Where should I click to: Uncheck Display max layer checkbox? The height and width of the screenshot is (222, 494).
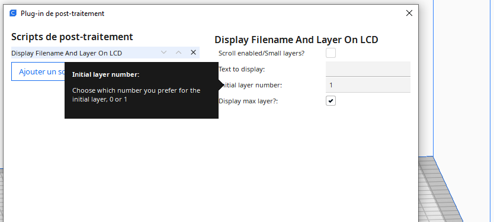click(x=331, y=101)
